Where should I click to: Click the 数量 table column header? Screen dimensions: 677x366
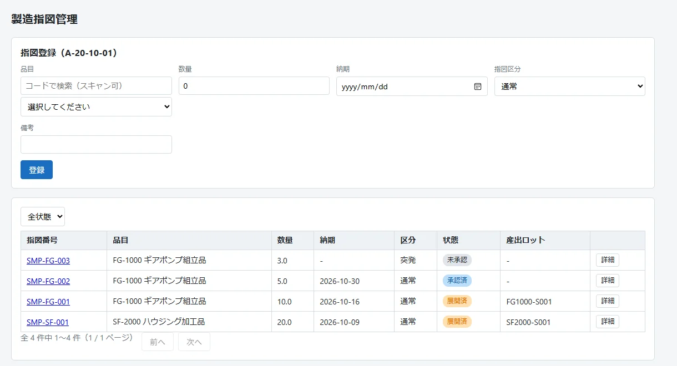click(x=292, y=241)
